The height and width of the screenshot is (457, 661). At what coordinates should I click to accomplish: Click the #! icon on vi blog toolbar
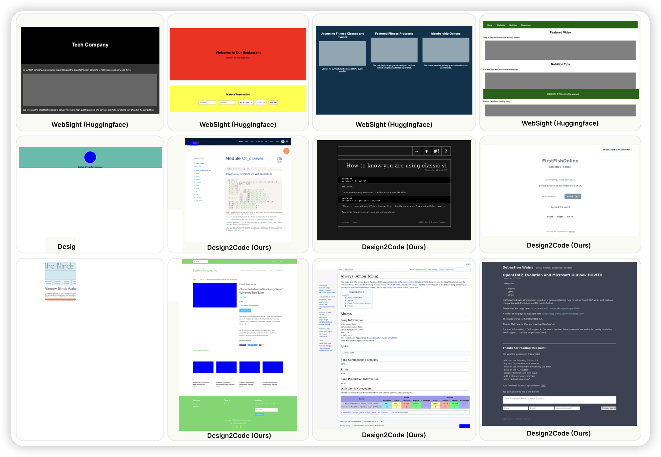[x=436, y=151]
